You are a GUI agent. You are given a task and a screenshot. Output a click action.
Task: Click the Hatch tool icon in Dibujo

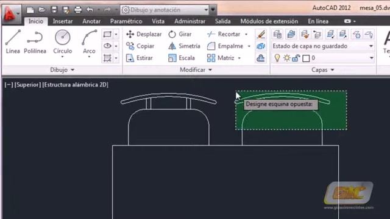(x=107, y=58)
